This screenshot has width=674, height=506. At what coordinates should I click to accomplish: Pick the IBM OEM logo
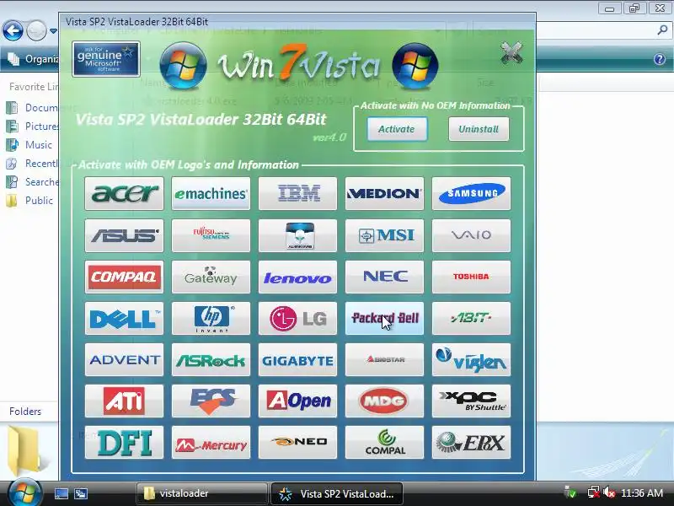click(x=297, y=194)
